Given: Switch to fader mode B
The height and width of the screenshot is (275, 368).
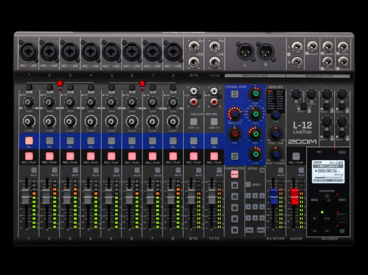Looking at the screenshot, I should pyautogui.click(x=234, y=196).
